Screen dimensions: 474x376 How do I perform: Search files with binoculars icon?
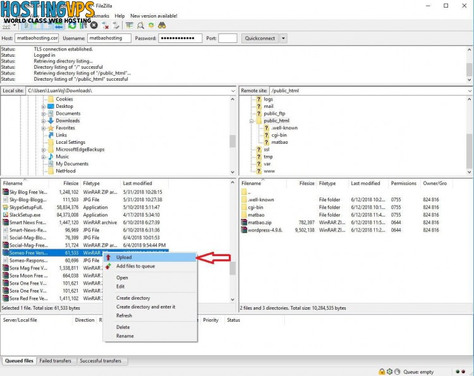coord(162,26)
